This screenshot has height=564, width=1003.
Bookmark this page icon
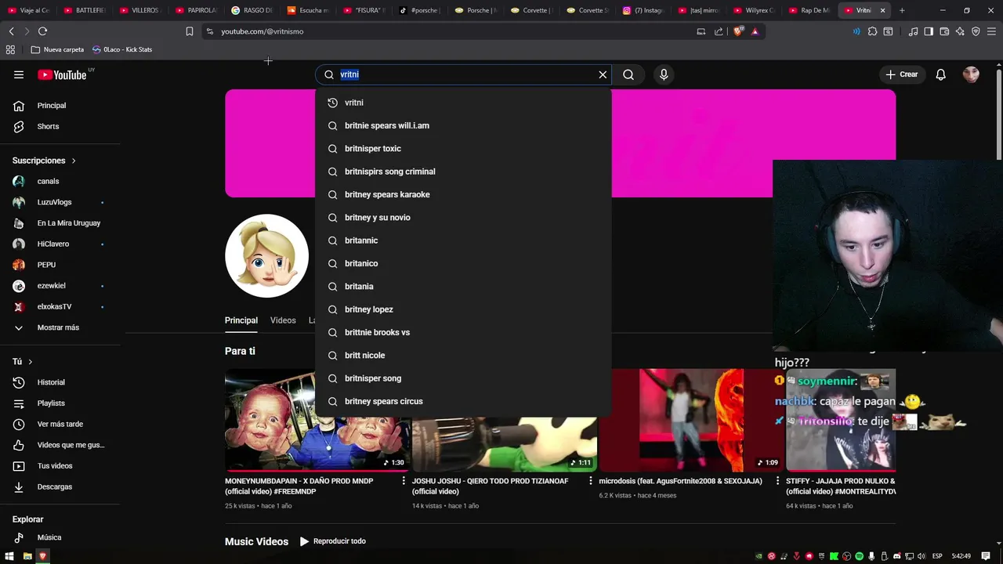189,31
